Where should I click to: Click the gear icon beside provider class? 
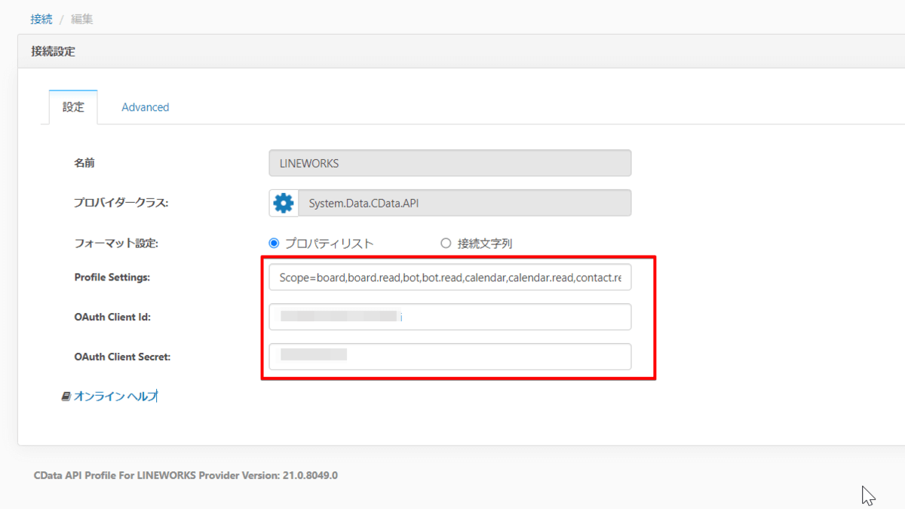coord(284,203)
